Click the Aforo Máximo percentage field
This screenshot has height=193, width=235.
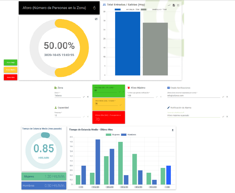pos(140,96)
